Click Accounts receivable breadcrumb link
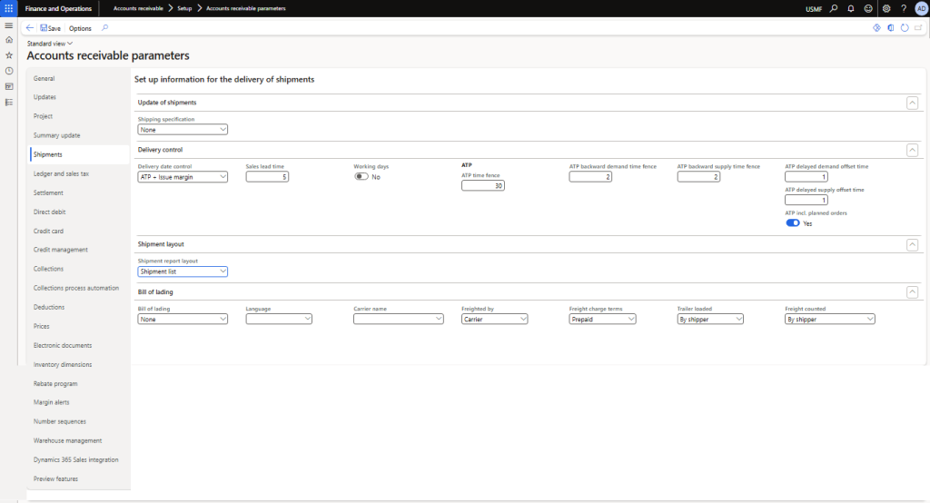 [138, 8]
